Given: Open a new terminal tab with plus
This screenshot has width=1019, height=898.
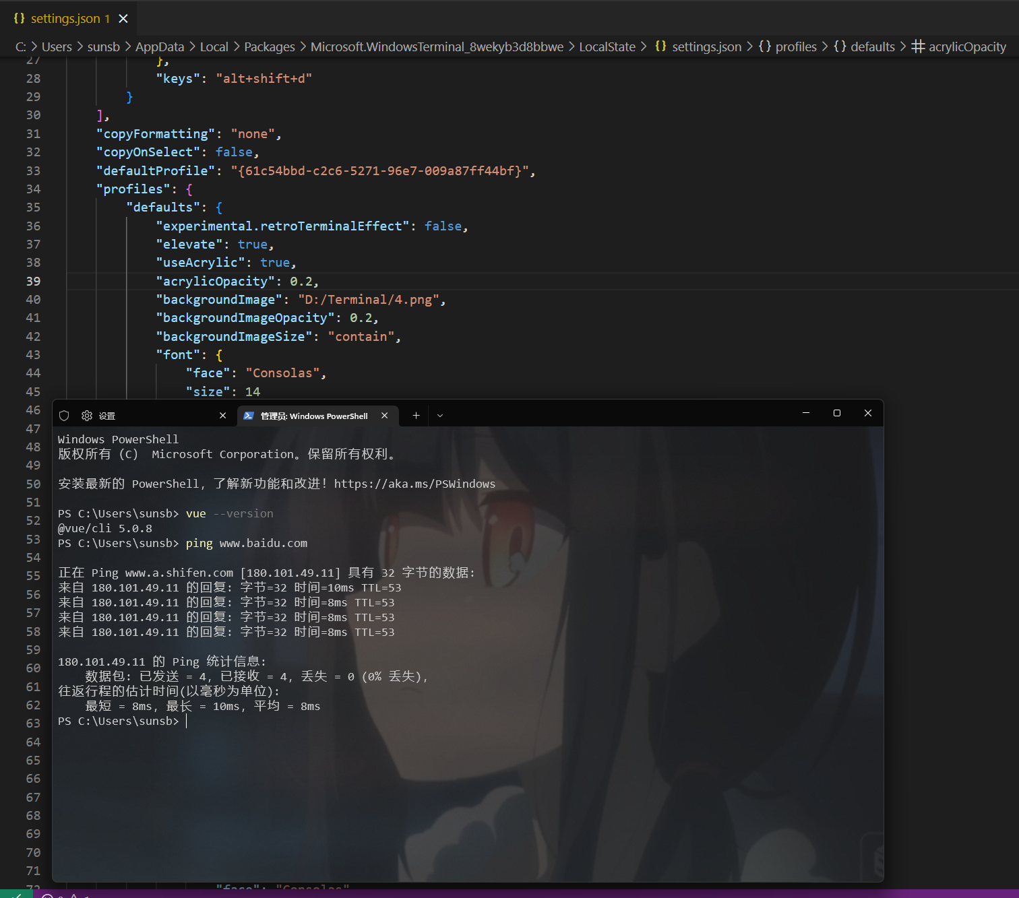Looking at the screenshot, I should (416, 416).
